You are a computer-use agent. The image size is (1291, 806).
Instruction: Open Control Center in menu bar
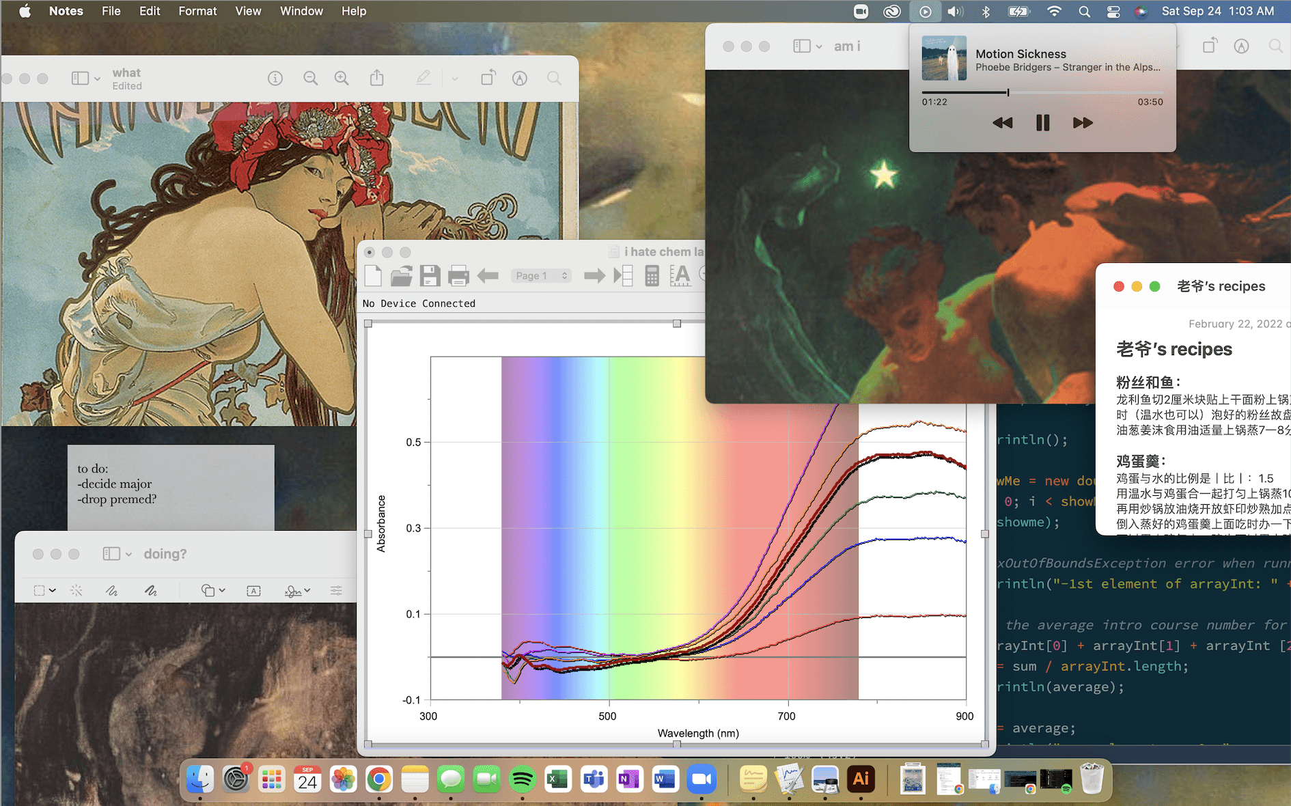tap(1113, 11)
